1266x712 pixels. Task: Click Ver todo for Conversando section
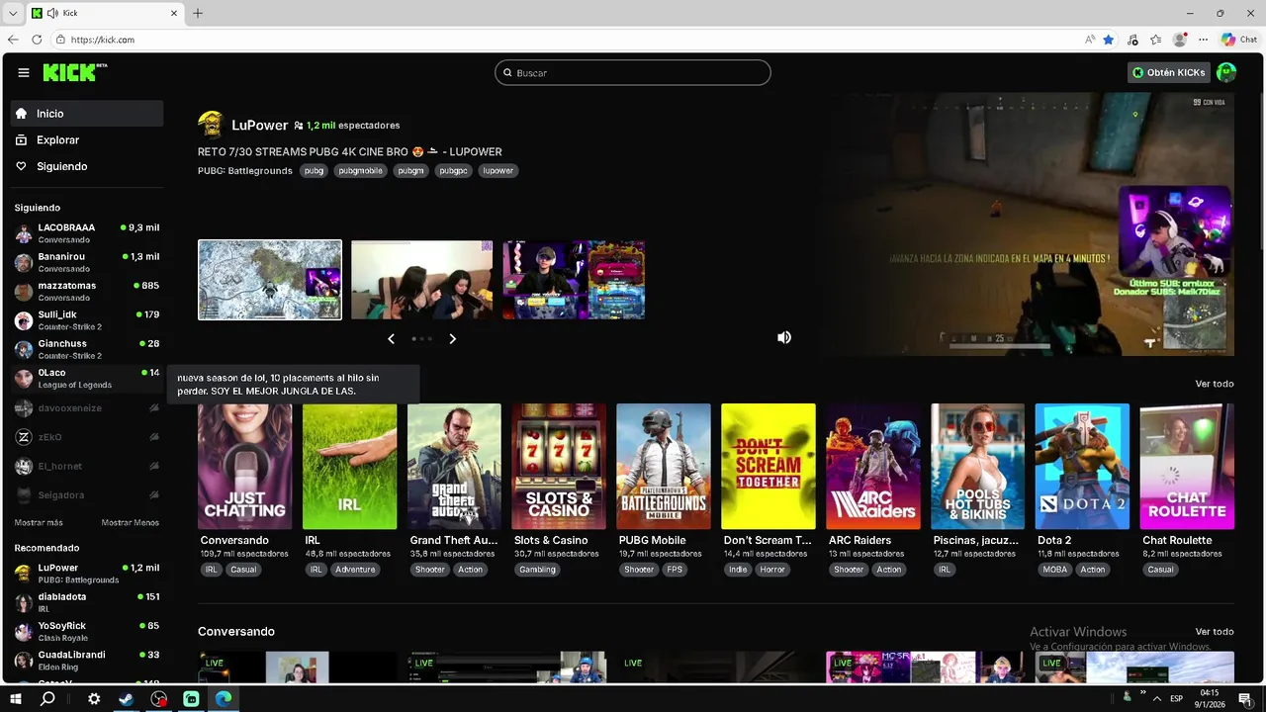tap(1214, 631)
